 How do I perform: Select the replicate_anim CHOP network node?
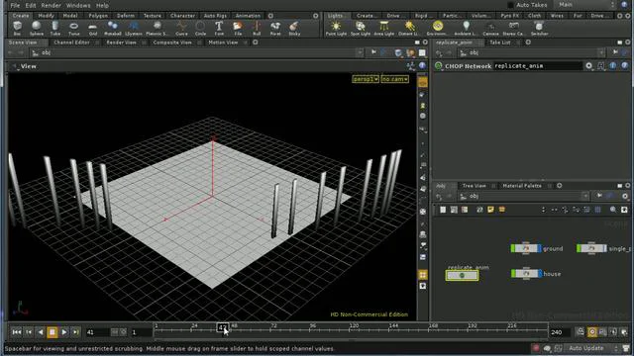[x=462, y=275]
